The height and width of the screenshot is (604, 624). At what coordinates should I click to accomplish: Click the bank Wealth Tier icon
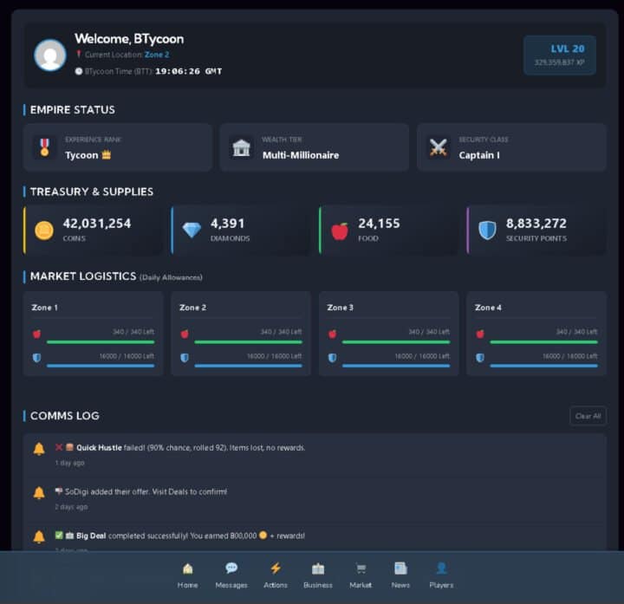click(242, 147)
